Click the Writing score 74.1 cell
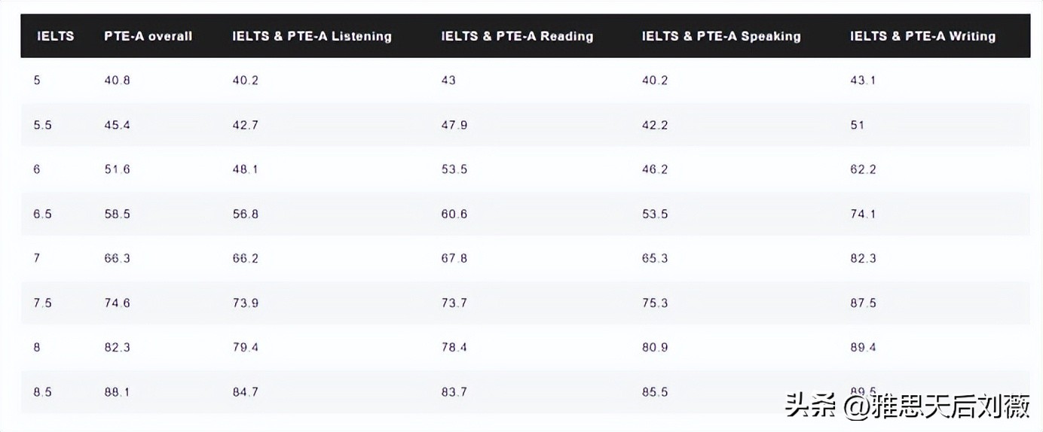The height and width of the screenshot is (432, 1043). click(863, 214)
